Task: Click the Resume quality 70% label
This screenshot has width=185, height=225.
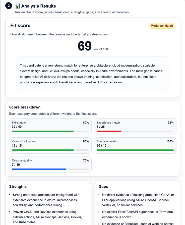Action: [86, 160]
